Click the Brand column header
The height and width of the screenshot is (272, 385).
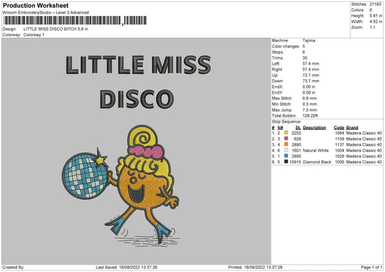(352, 128)
